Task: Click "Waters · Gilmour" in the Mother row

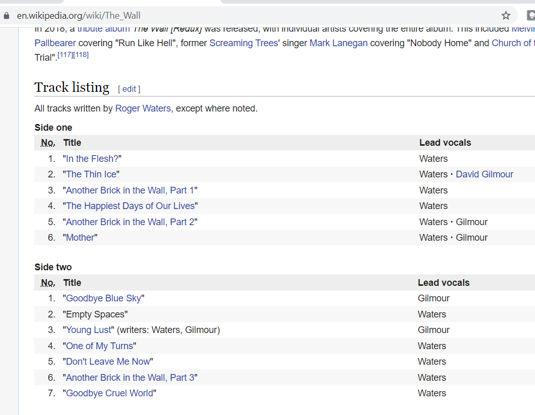Action: pos(454,238)
